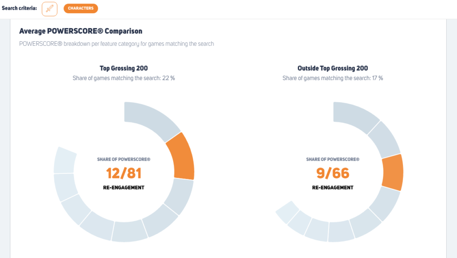Toggle the RE-ENGAGEMENT label under 9/66
Viewport: 457px width, 258px height.
(333, 187)
